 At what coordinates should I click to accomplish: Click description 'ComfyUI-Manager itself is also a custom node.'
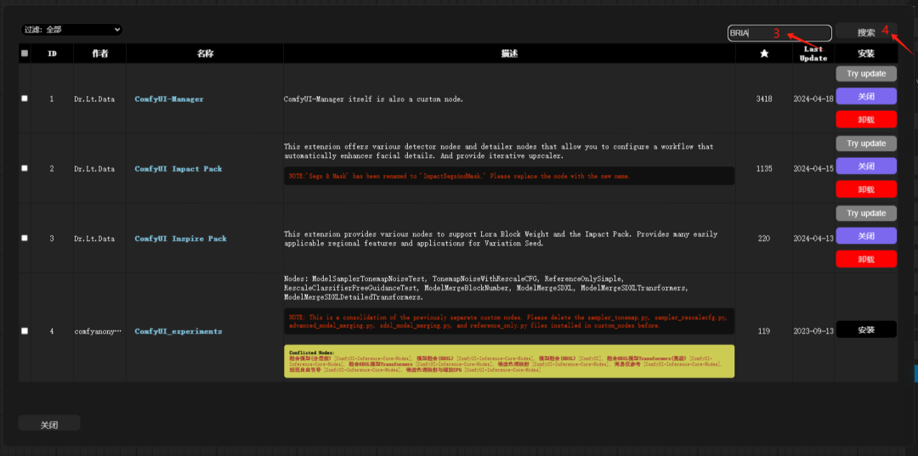[373, 99]
